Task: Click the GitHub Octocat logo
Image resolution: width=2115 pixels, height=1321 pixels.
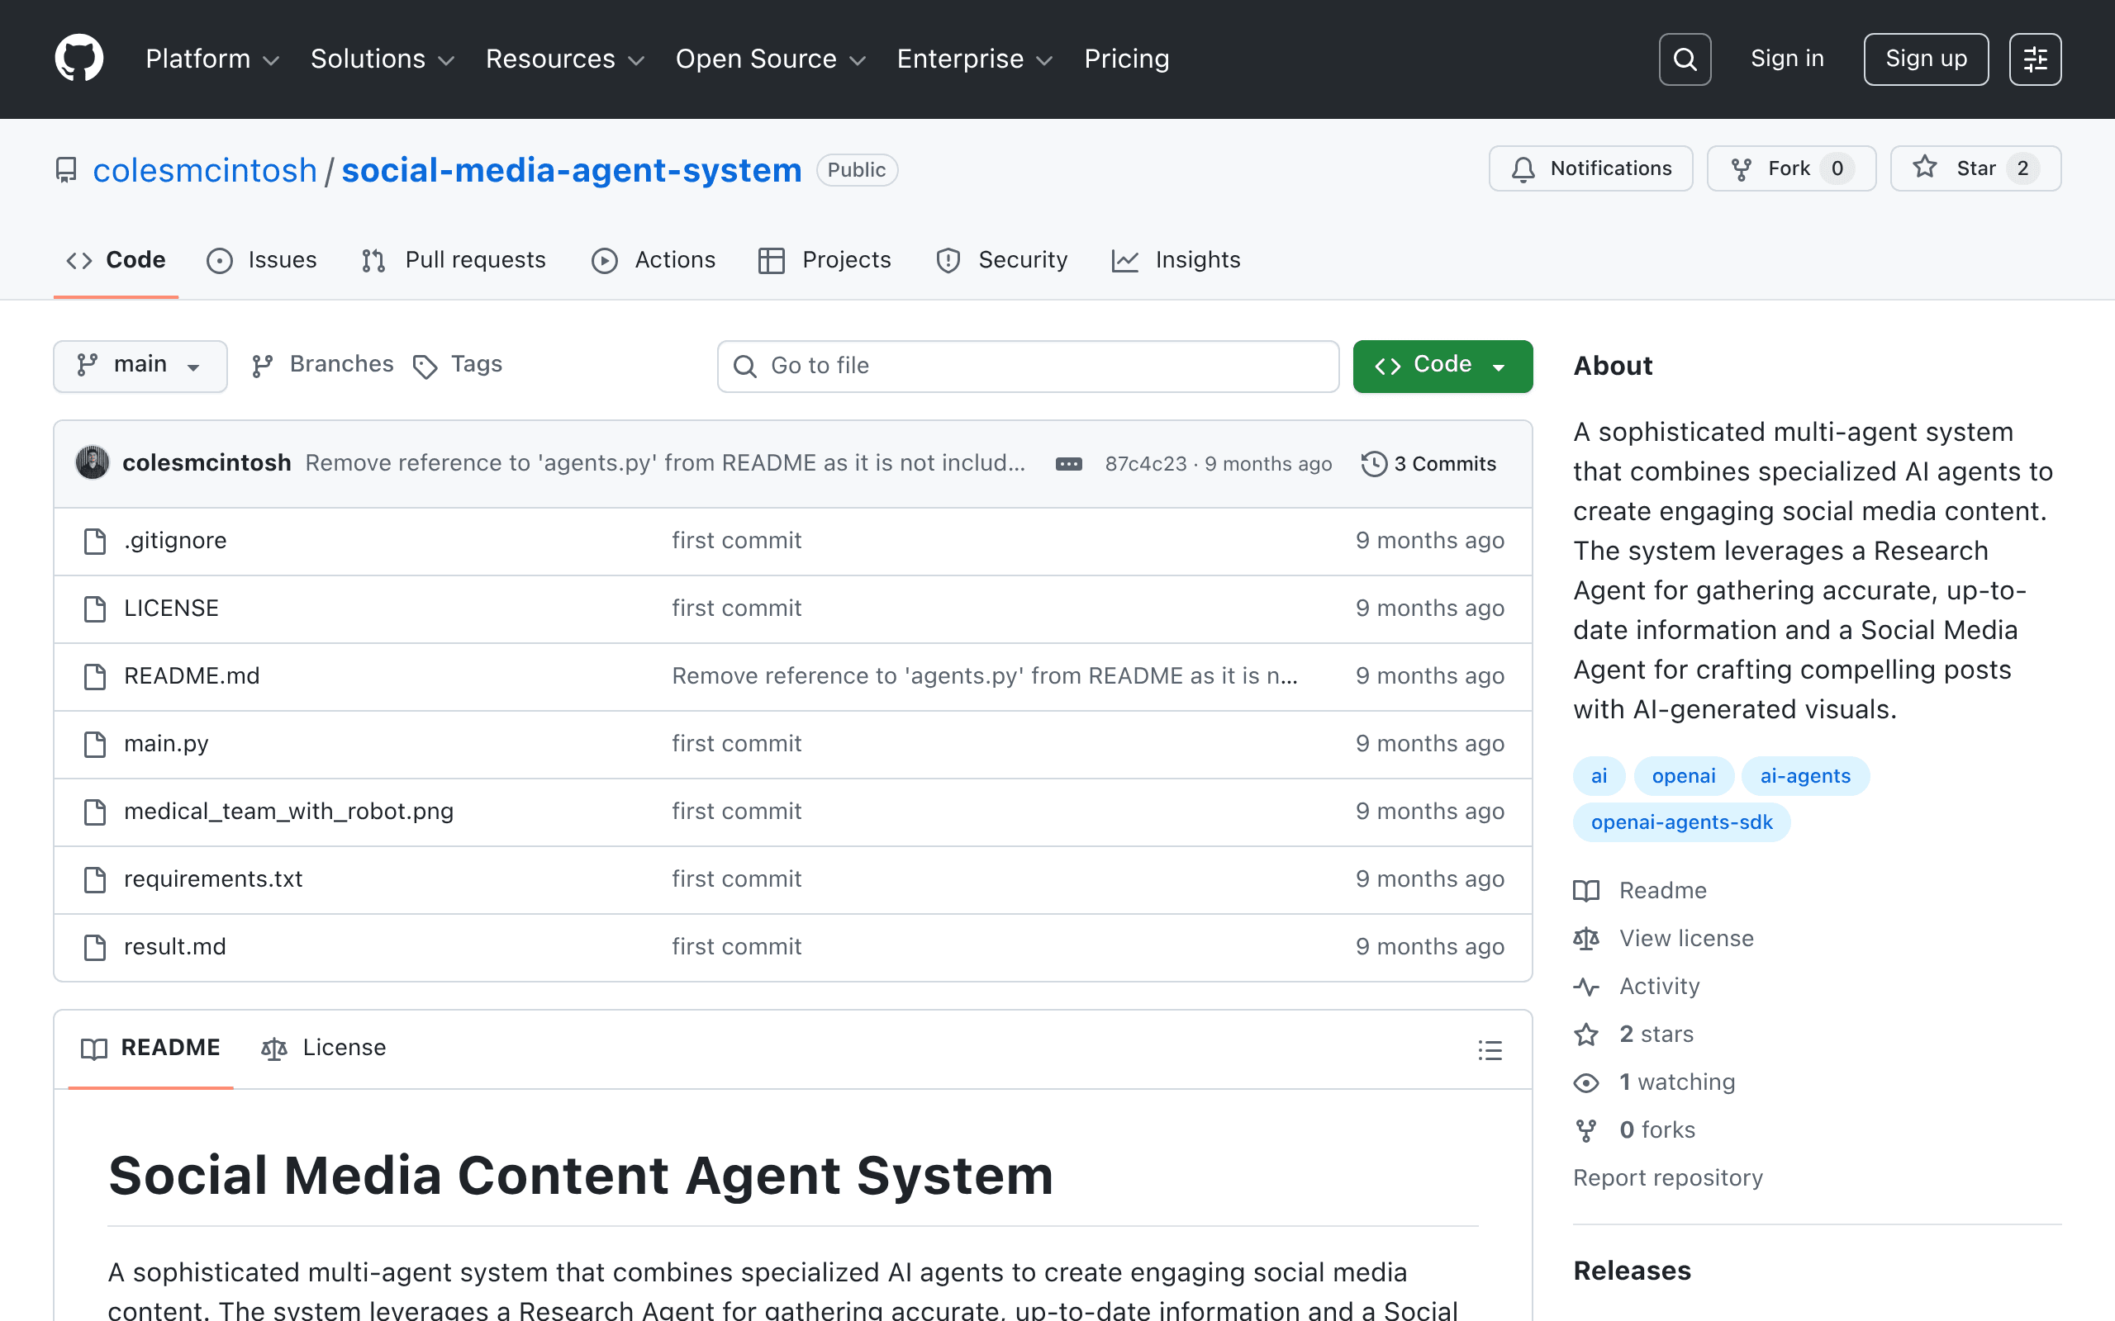Action: [x=78, y=59]
